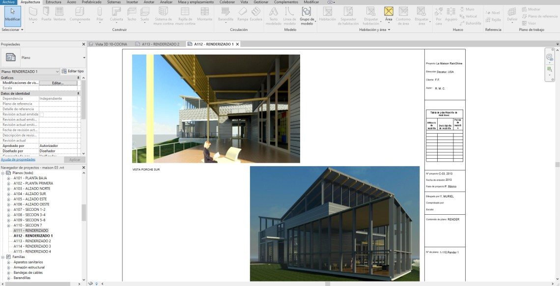Viewport: 560px width, 286px height.
Task: Open the Plano: RENDERIZADO 1 dropdown
Action: 57,72
